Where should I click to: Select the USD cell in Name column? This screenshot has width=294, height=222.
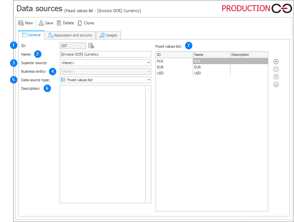[212, 73]
